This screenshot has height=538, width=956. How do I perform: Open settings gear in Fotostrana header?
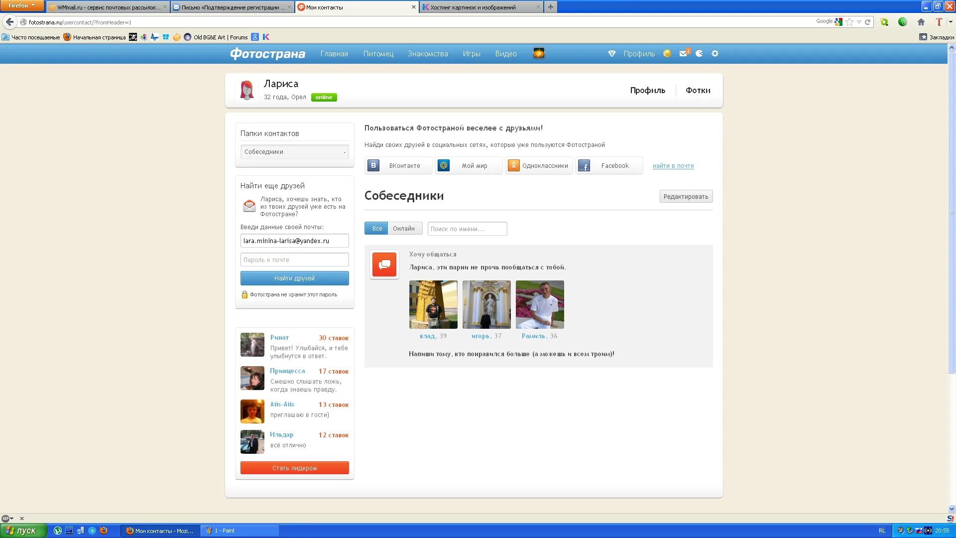(x=715, y=53)
